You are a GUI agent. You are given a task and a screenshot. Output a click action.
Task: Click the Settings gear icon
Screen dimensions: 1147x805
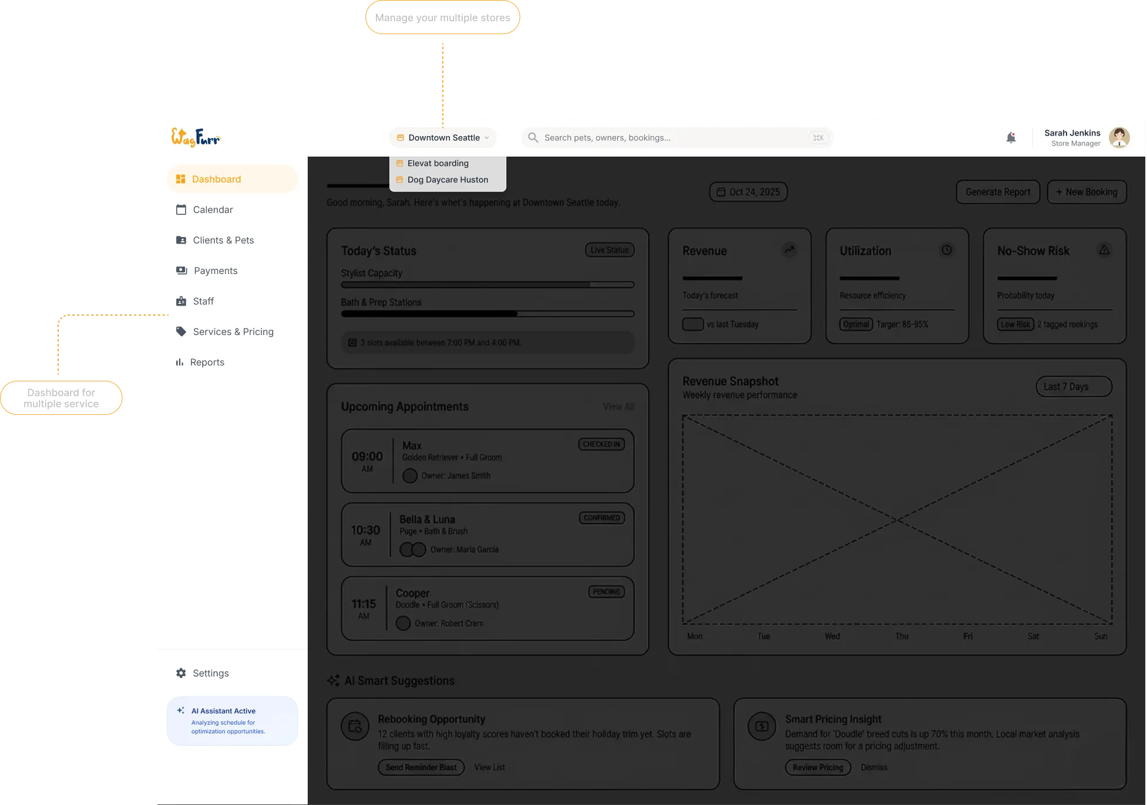181,673
